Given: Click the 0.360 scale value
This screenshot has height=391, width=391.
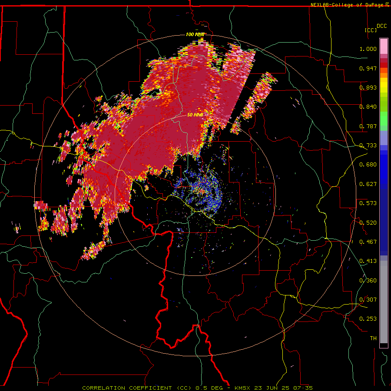Looking at the screenshot, I should click(x=368, y=281).
